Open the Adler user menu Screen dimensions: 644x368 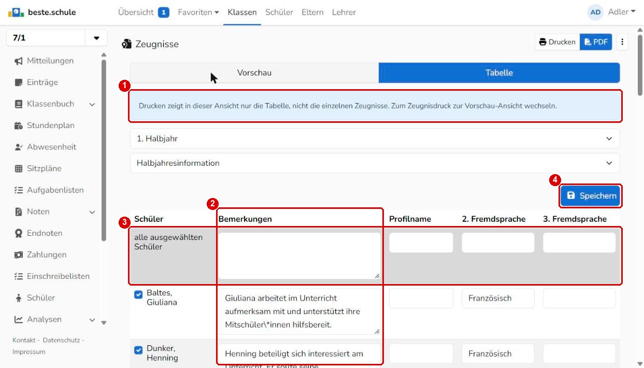[621, 12]
